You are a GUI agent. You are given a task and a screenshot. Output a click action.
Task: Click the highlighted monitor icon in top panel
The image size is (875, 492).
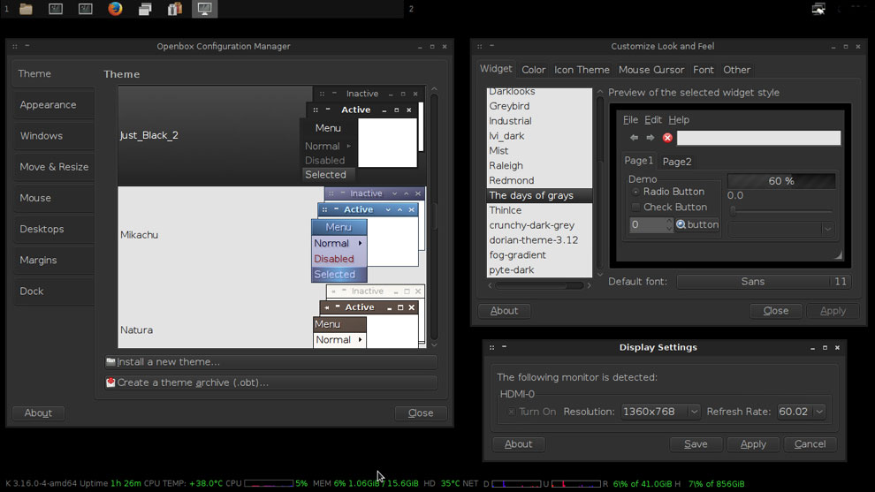pos(204,9)
